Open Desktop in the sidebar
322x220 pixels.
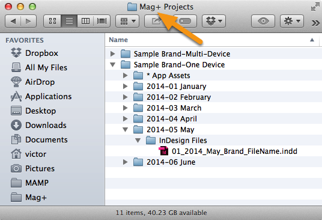(x=33, y=111)
